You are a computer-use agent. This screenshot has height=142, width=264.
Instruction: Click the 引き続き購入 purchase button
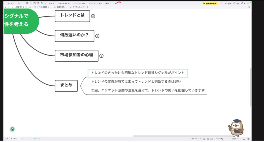(210, 3)
